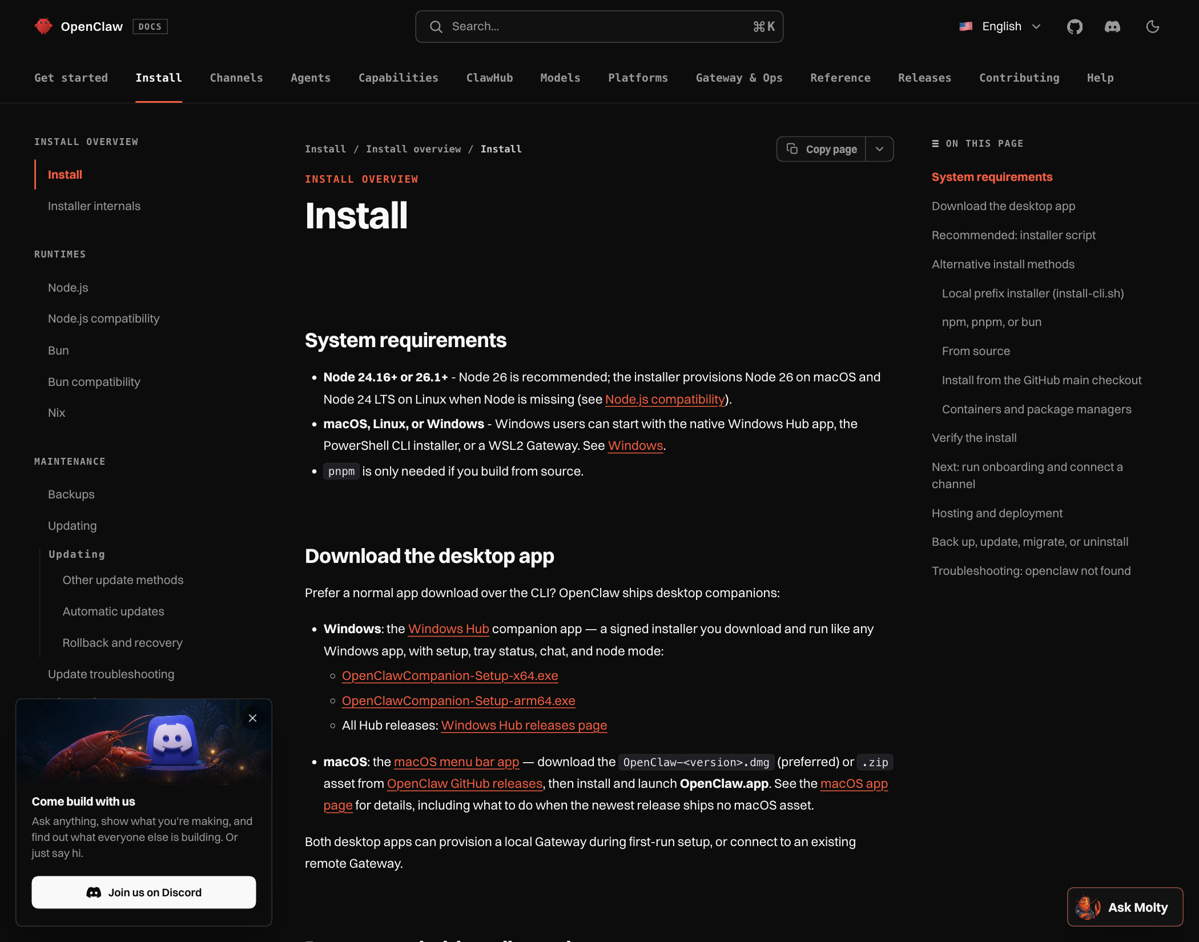Open Node.js compatibility sidebar page
The image size is (1199, 942).
(x=103, y=319)
